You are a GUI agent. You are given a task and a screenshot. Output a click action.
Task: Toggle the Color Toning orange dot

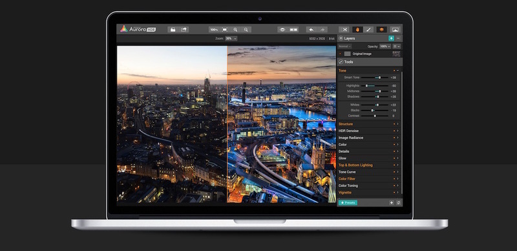click(394, 186)
